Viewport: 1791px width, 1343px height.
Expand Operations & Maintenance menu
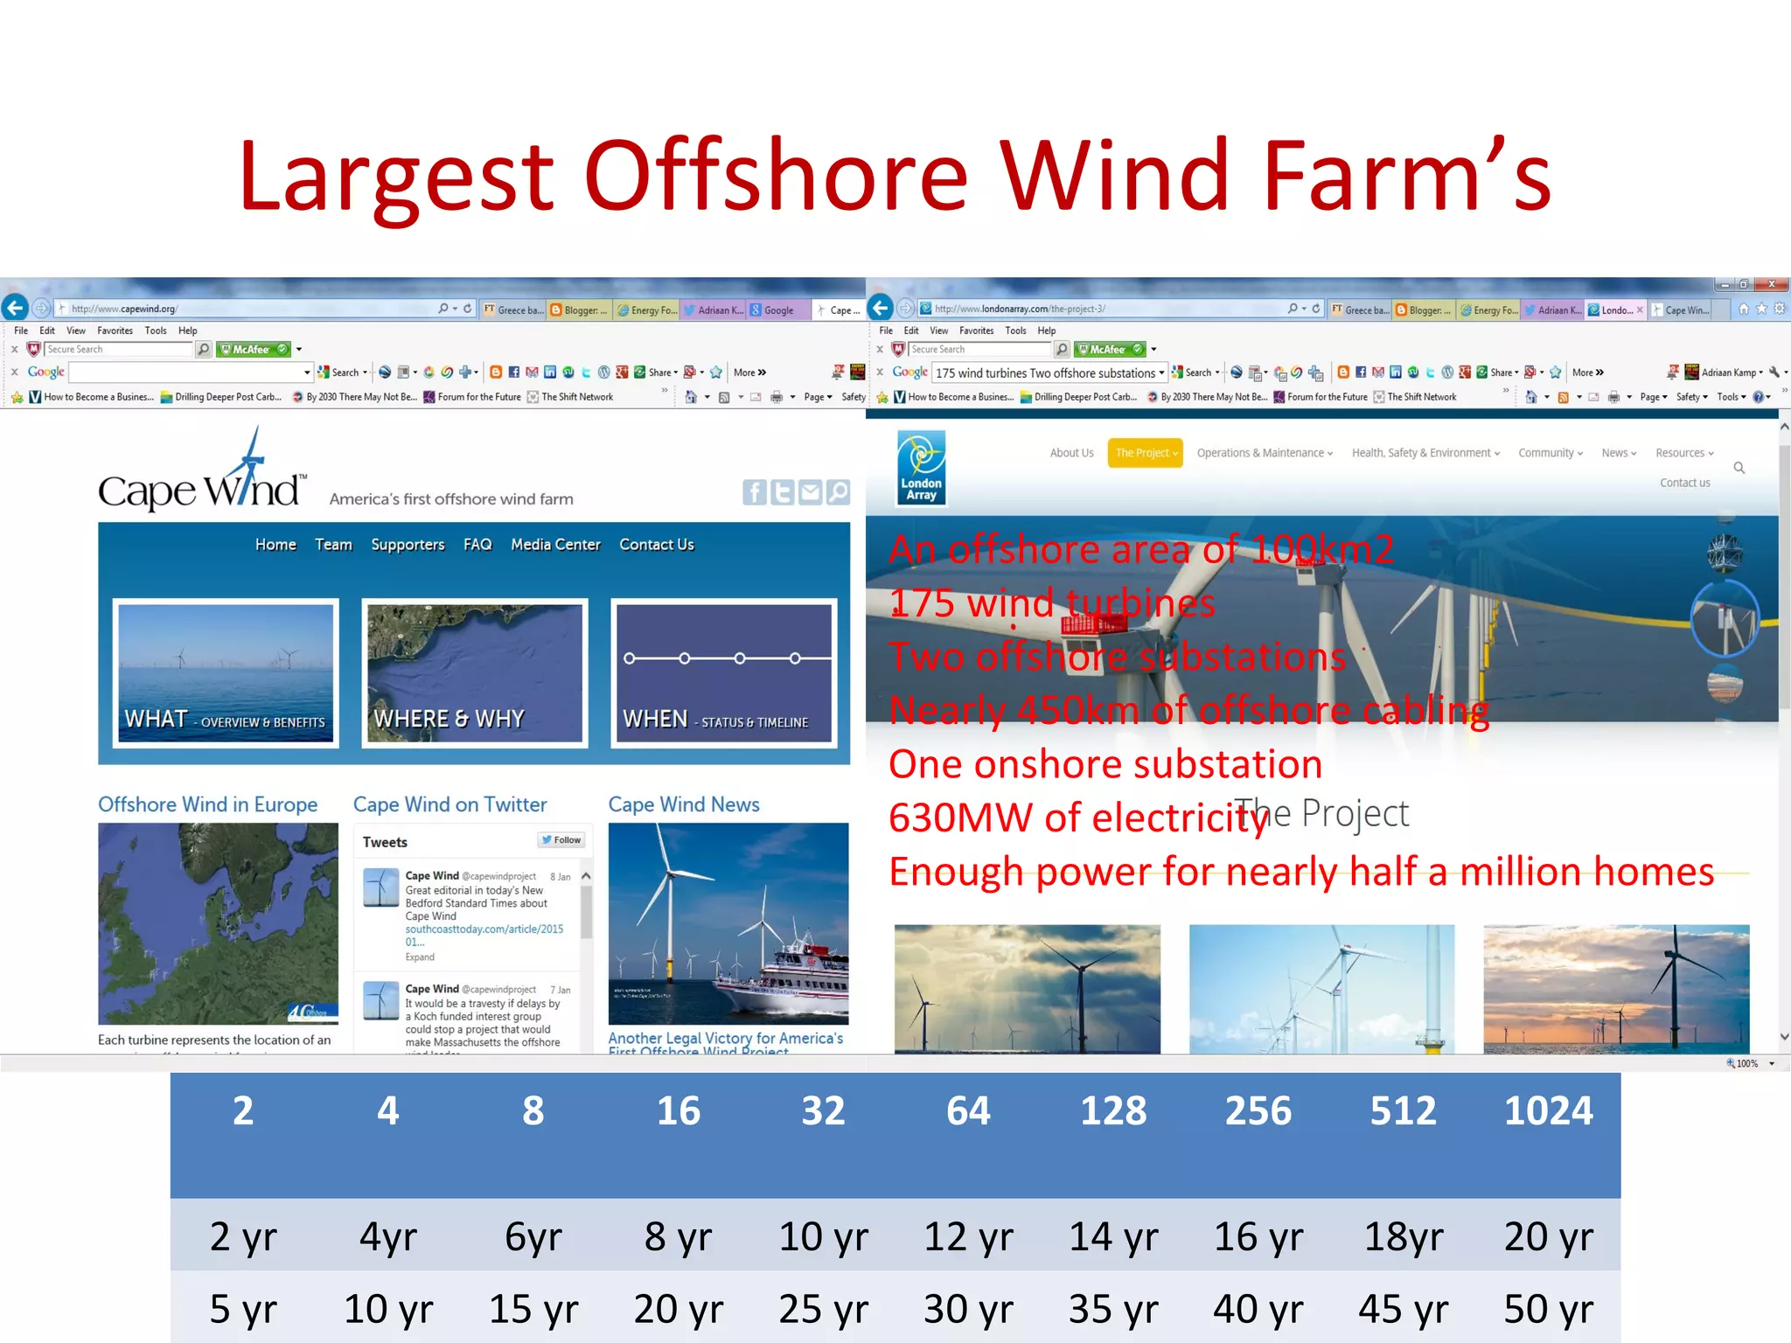tap(1265, 453)
